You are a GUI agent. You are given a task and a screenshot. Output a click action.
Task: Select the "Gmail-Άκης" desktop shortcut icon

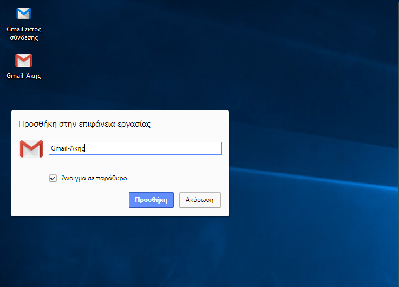click(24, 60)
